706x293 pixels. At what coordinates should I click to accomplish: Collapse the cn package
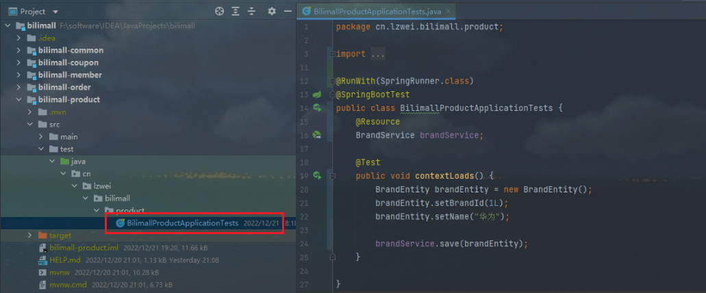(x=62, y=174)
